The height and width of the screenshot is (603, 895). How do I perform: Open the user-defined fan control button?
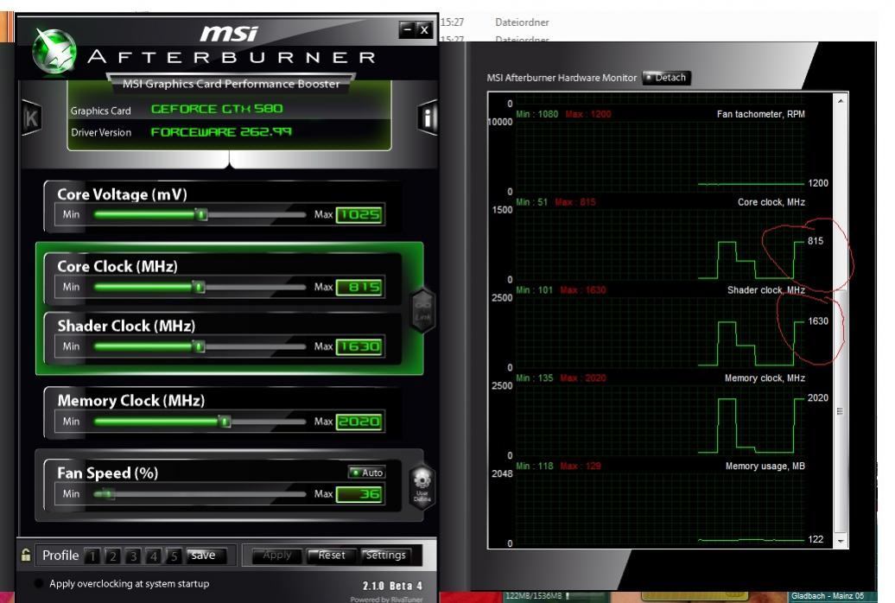click(422, 486)
